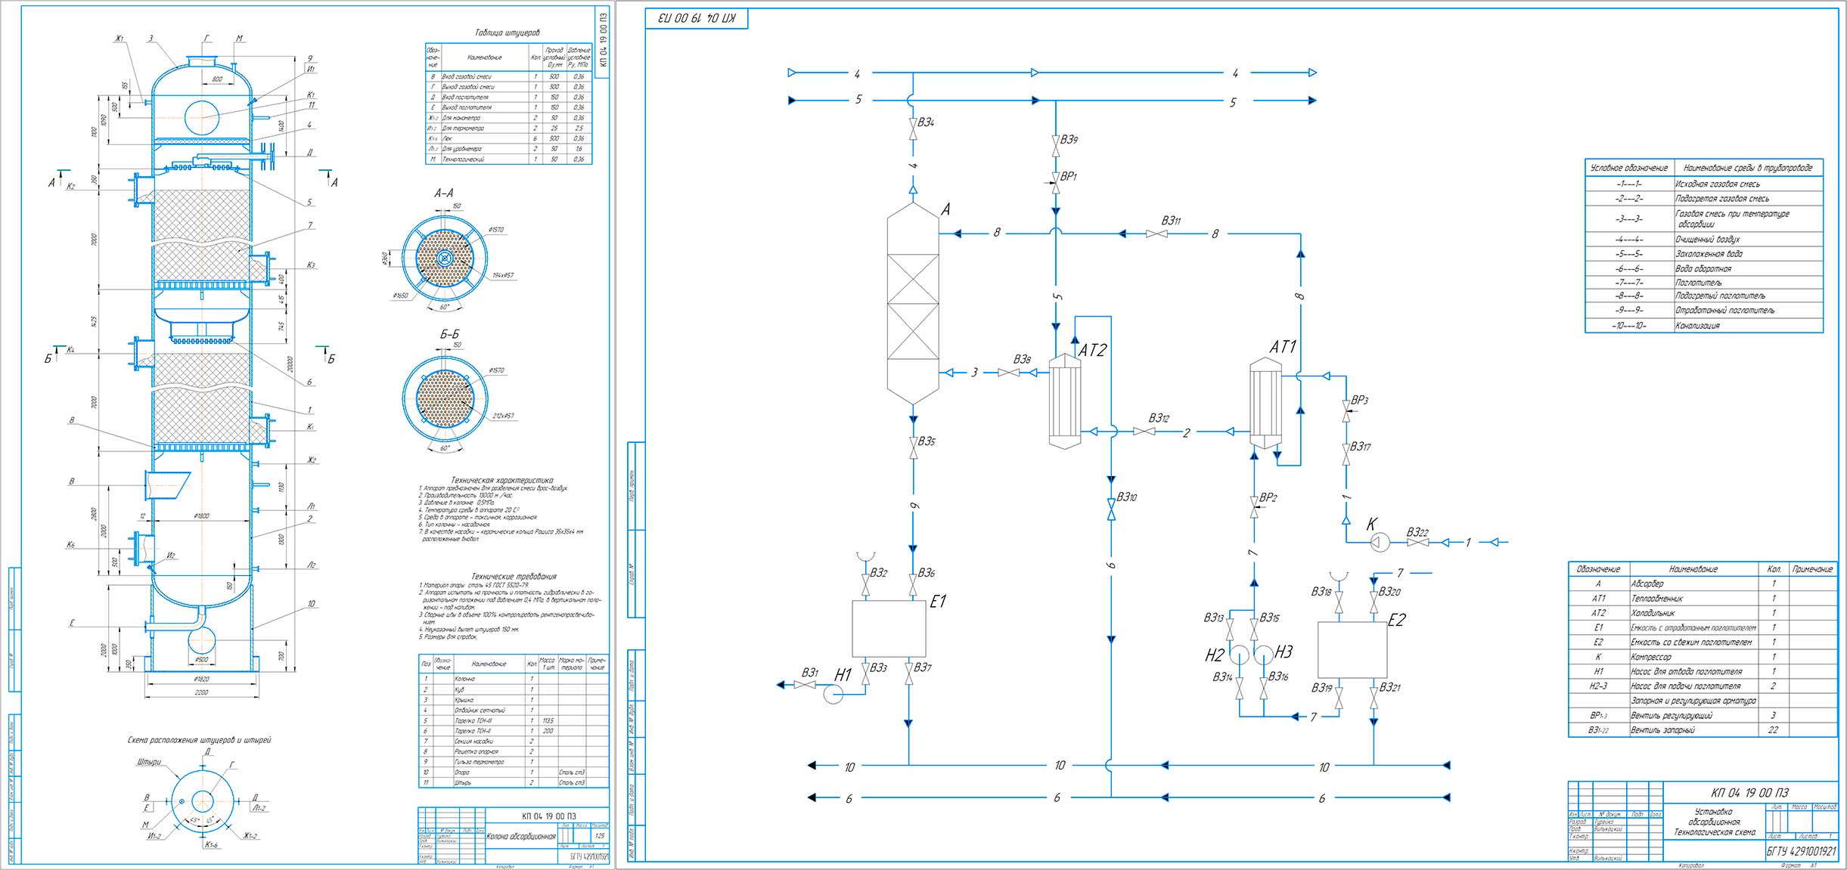Click section view А-А drawing

click(445, 258)
